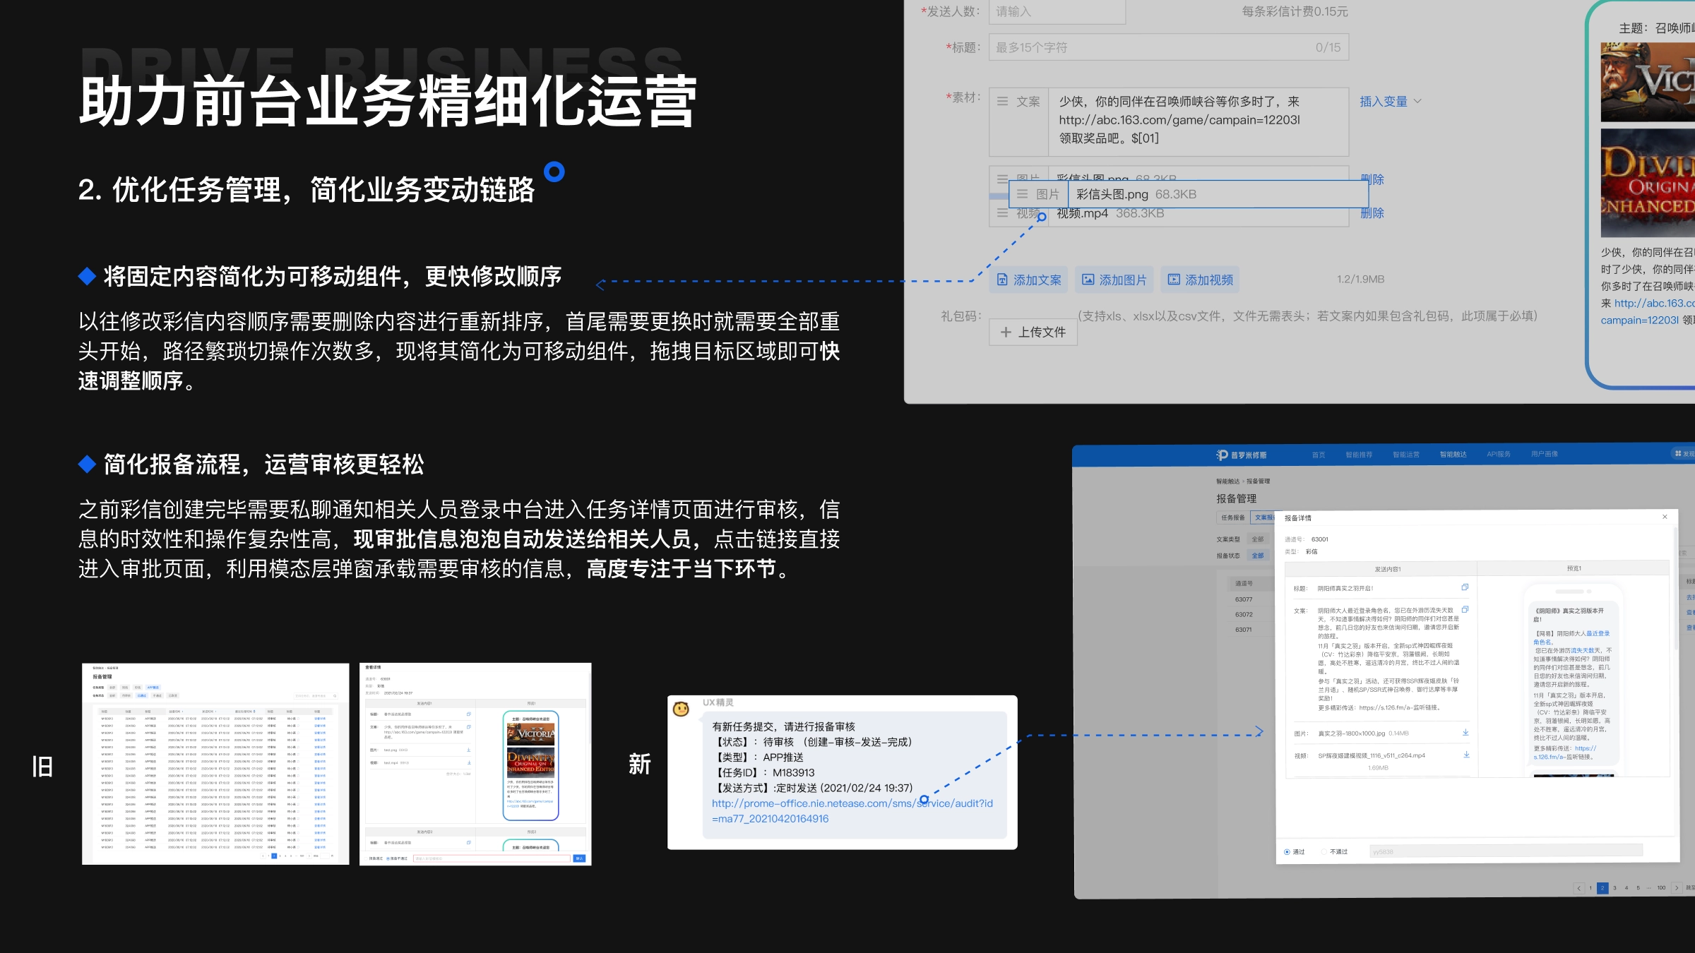
Task: Click the 文案 text area content
Action: tap(1199, 121)
